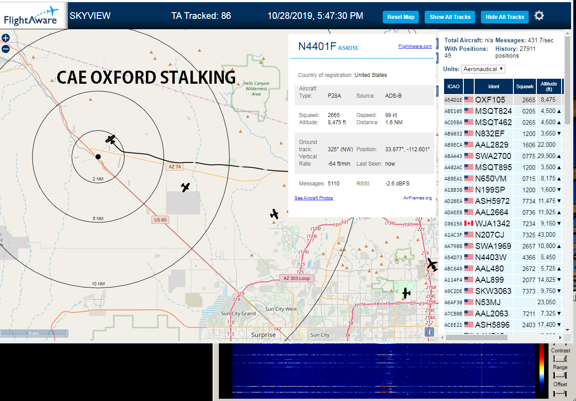Select the AAL2829 aircraft row

pyautogui.click(x=503, y=145)
